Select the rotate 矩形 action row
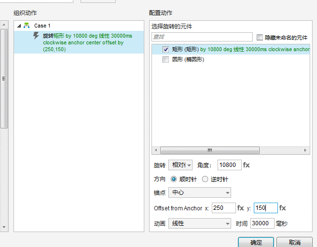Viewport: 317px width, 247px height. (x=79, y=42)
